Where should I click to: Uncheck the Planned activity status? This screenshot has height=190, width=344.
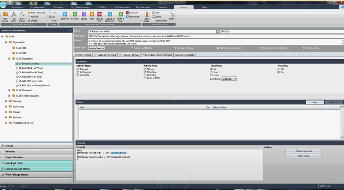[x=78, y=69]
